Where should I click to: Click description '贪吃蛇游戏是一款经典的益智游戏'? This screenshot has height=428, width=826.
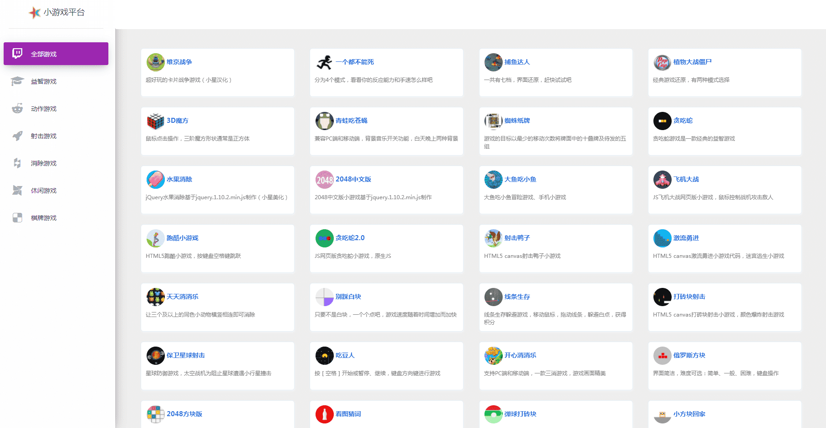[x=694, y=139]
